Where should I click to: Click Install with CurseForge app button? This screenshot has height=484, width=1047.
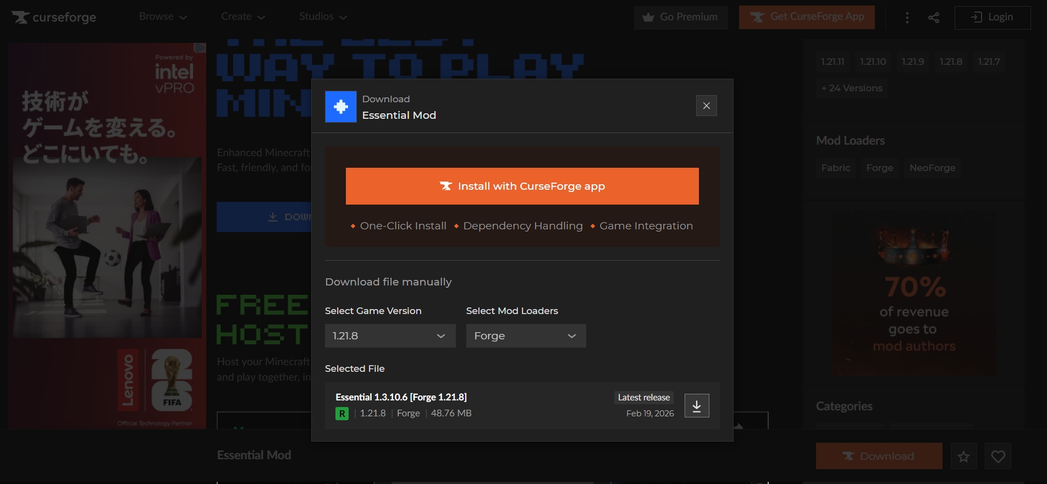[x=522, y=186]
